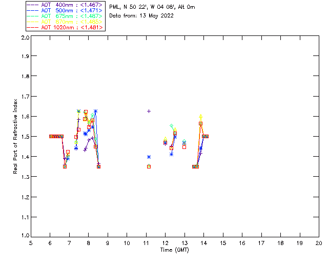
Task: Click the 1.9 y-axis tick label
Action: click(25, 56)
